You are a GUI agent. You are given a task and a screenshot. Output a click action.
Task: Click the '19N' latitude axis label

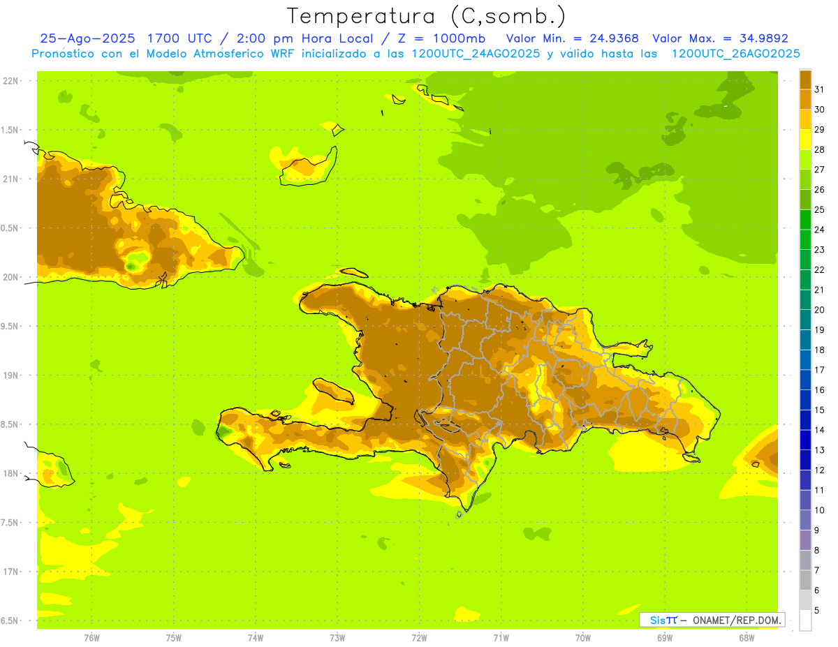(10, 375)
